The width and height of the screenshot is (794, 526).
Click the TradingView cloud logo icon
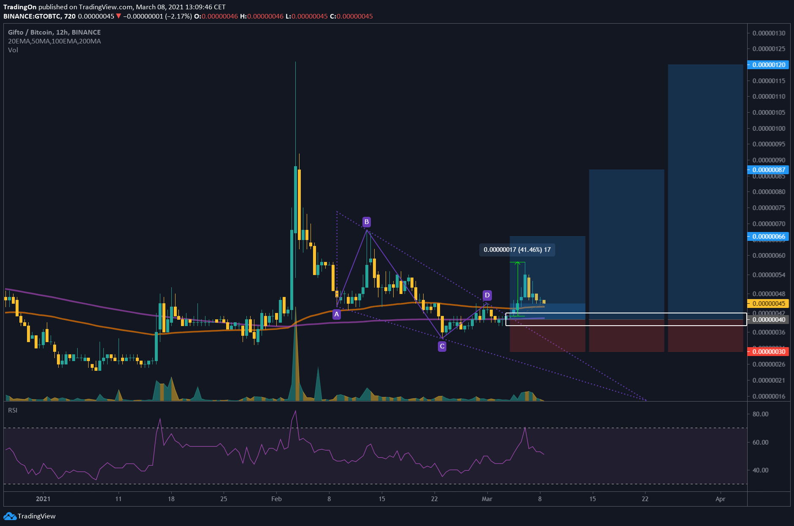click(10, 516)
